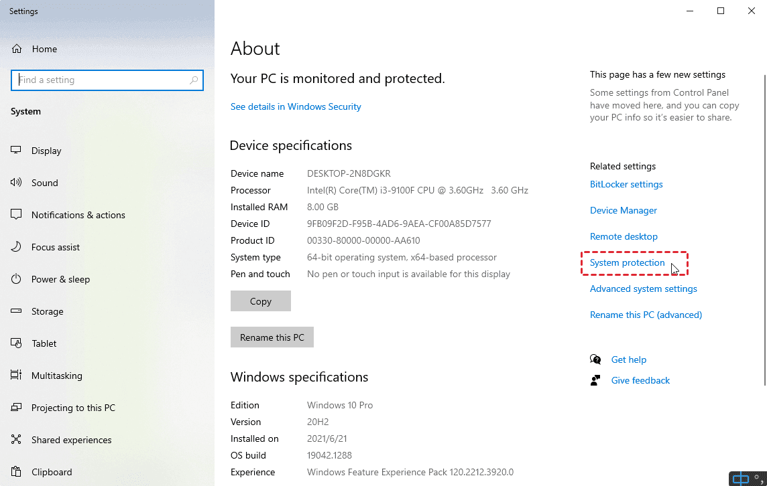
Task: Open See details in Windows Security
Action: tap(296, 106)
